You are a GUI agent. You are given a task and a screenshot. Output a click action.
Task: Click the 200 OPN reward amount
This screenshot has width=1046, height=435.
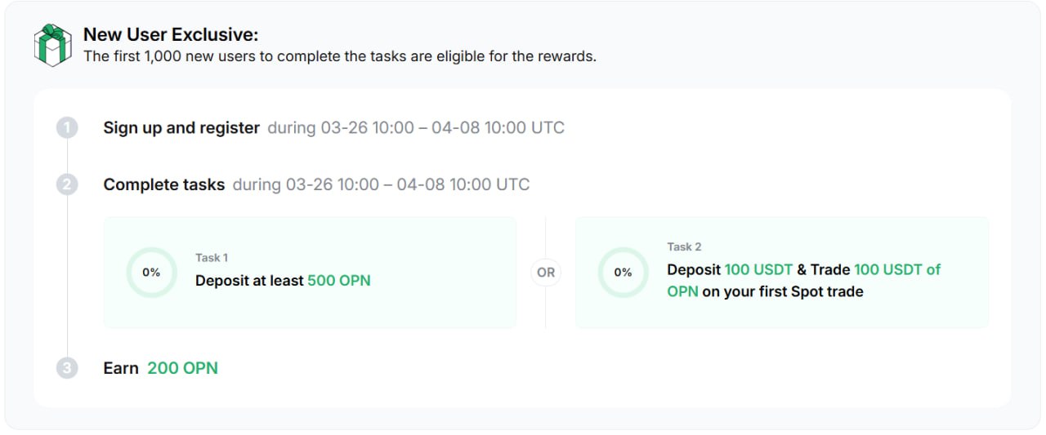(x=182, y=368)
